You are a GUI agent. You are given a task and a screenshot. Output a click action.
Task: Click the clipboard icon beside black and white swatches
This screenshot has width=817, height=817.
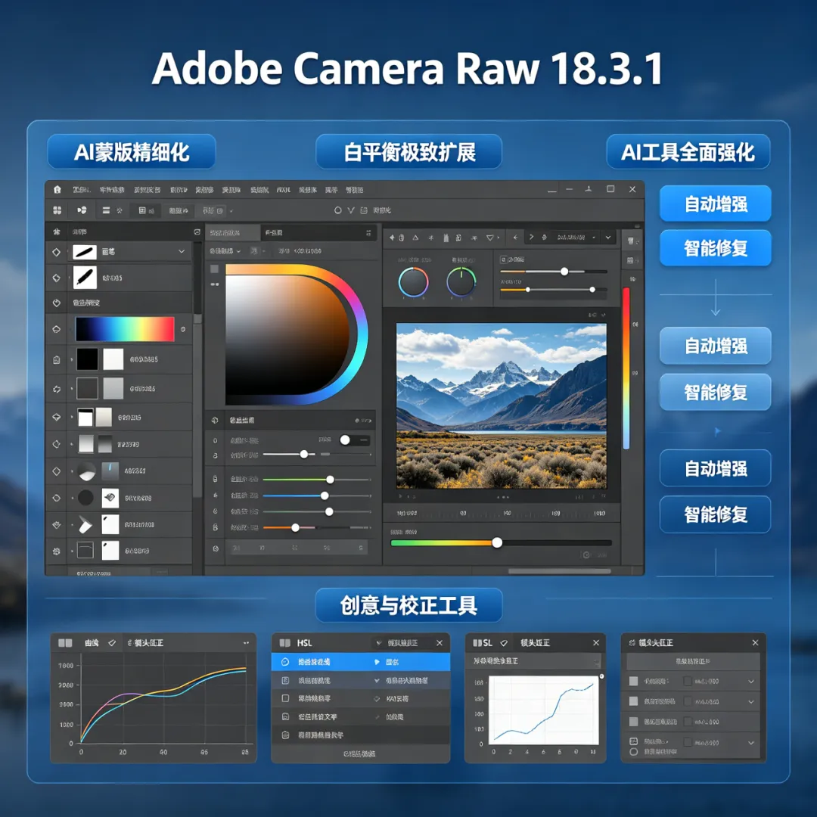click(56, 359)
